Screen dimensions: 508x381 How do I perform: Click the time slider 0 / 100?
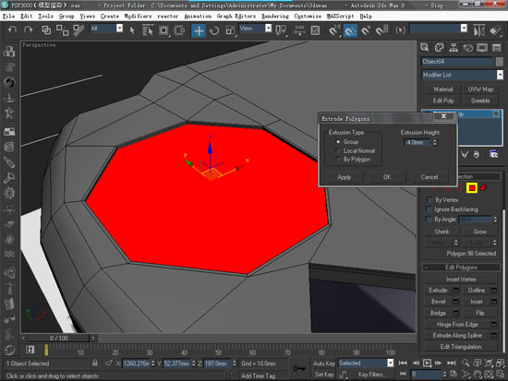[x=58, y=338]
